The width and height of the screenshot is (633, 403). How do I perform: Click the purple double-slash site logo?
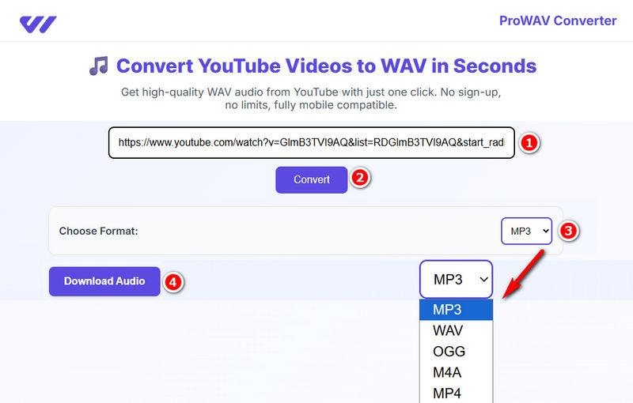pyautogui.click(x=38, y=24)
